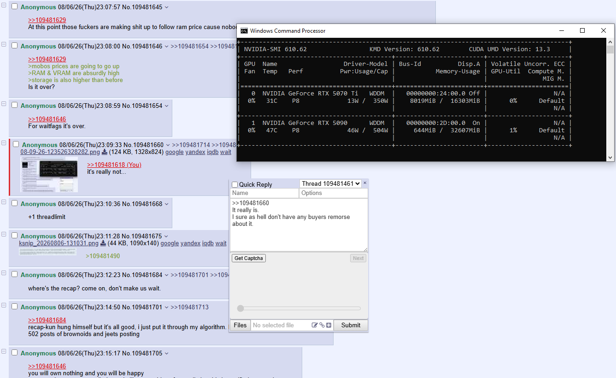Select the checkbox for post 109481675

(15, 236)
